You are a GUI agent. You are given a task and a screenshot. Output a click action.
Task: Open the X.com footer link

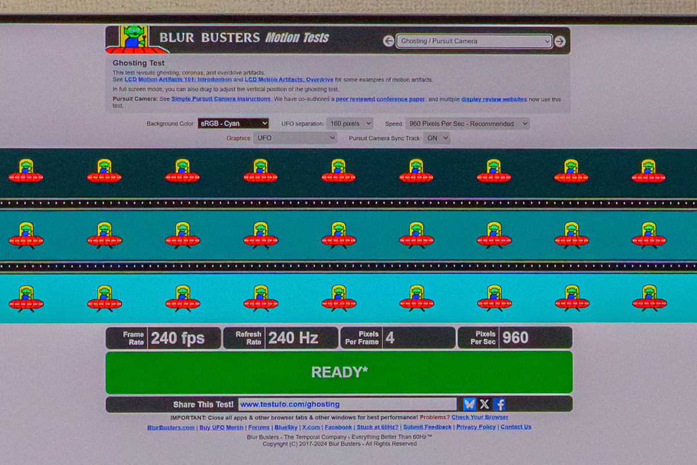pyautogui.click(x=311, y=427)
